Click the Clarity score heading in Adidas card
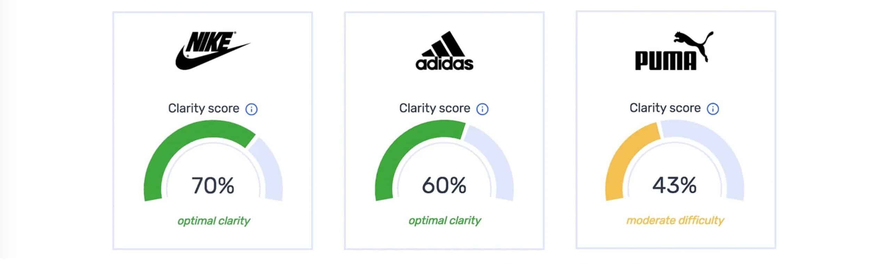 (435, 108)
